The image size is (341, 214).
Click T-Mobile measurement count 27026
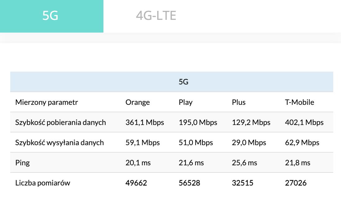pyautogui.click(x=296, y=183)
